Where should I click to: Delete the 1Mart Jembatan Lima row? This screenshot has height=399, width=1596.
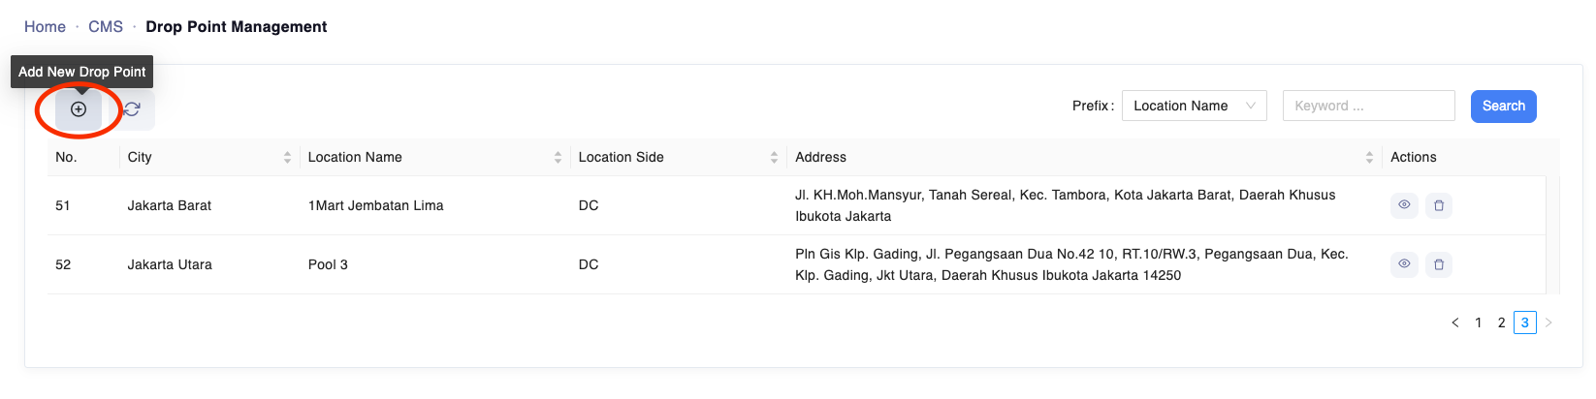[1439, 205]
